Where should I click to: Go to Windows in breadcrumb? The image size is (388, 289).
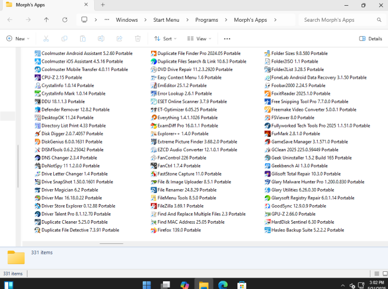pos(127,20)
